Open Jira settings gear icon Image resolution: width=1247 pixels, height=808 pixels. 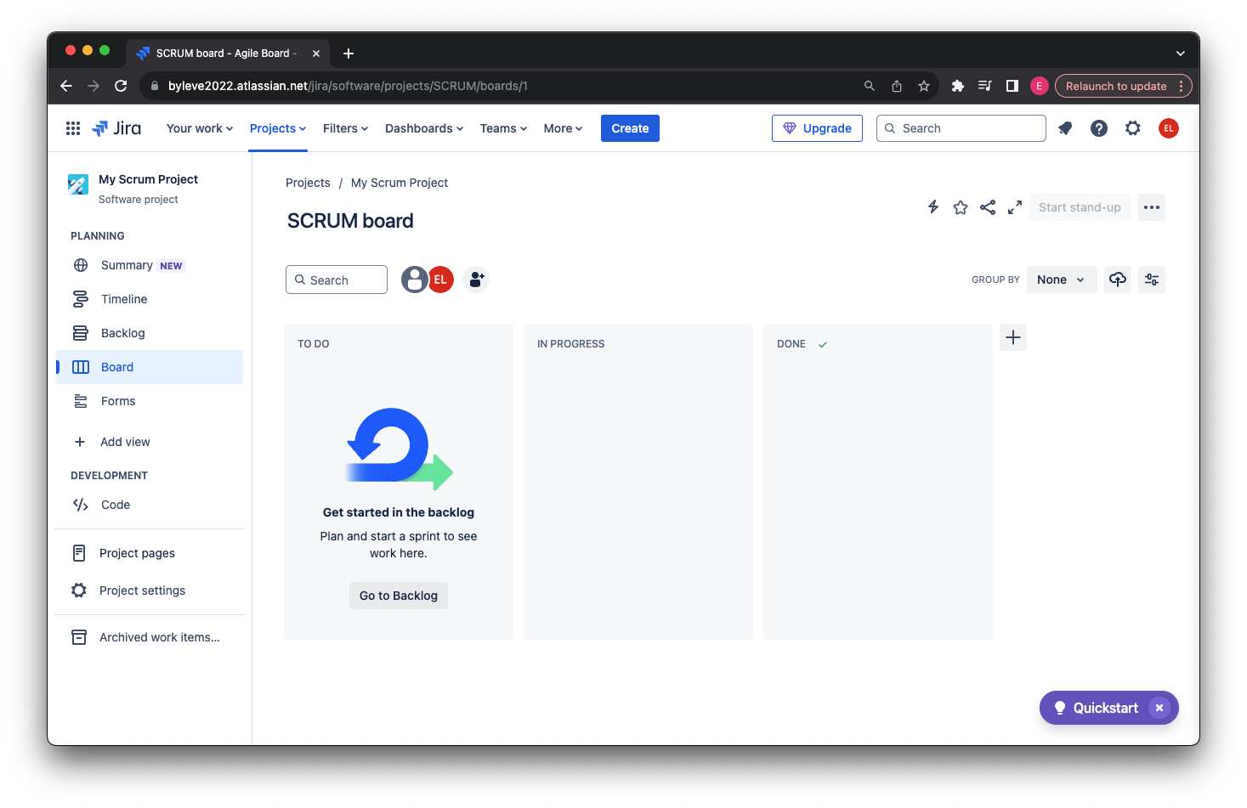pyautogui.click(x=1133, y=128)
